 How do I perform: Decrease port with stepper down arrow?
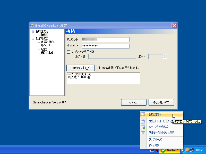165,57
